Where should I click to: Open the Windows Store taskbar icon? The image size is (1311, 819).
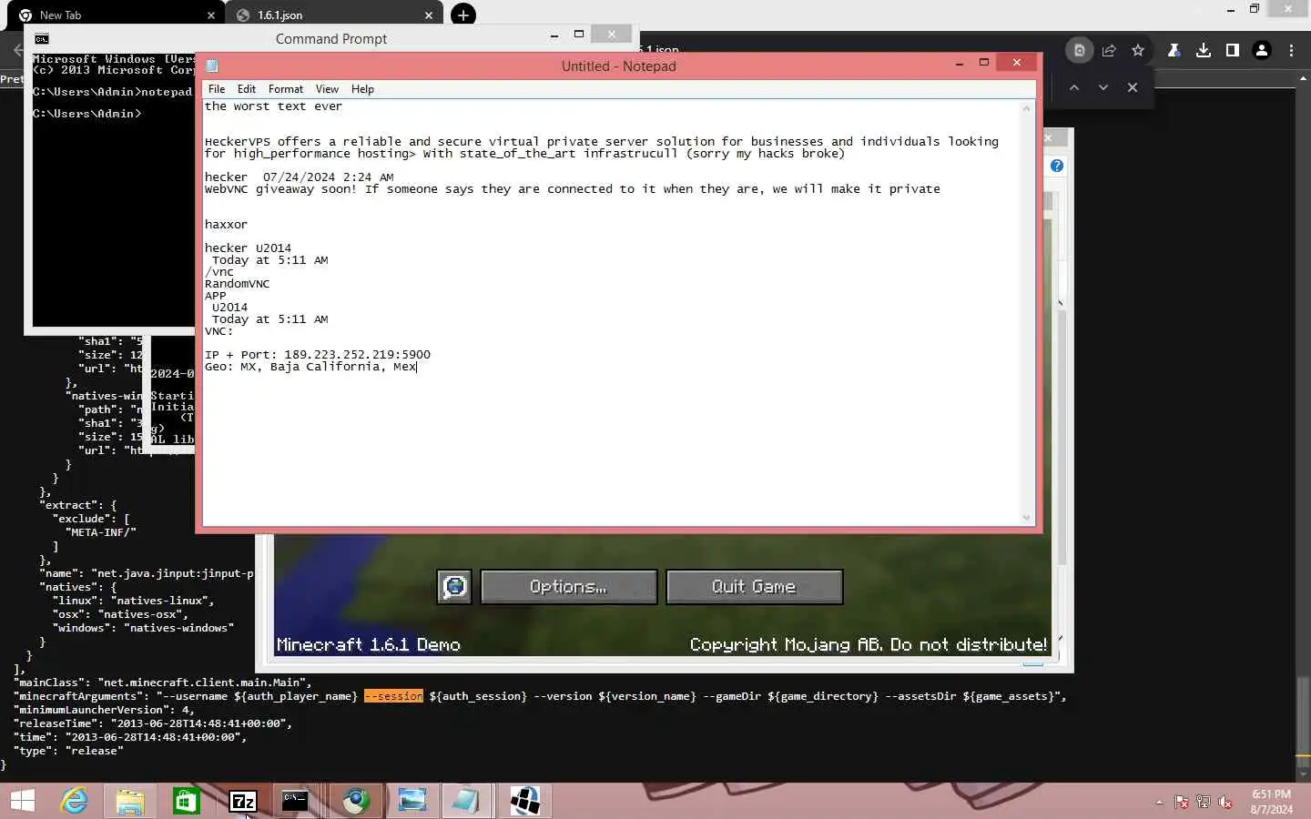tap(187, 801)
